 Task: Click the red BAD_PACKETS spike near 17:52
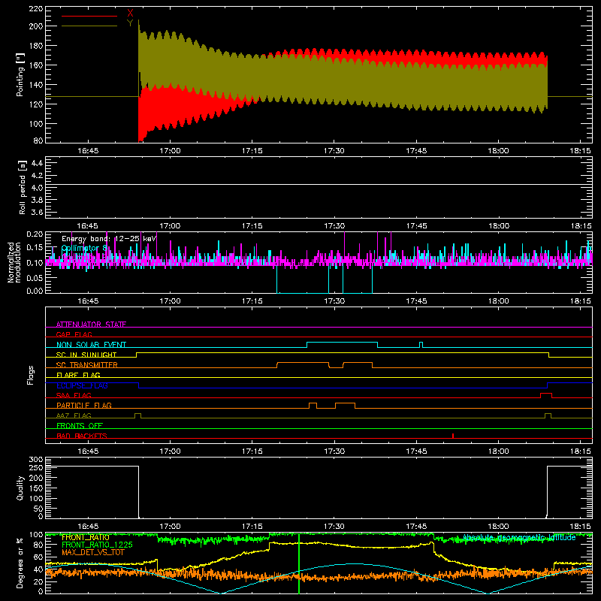click(x=453, y=436)
